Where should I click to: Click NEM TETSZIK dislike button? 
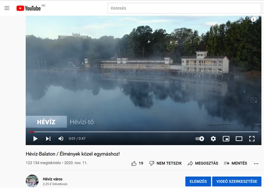point(165,163)
